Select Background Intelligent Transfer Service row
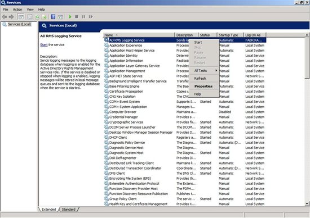Image resolution: width=310 pixels, height=218 pixels. pos(185,81)
